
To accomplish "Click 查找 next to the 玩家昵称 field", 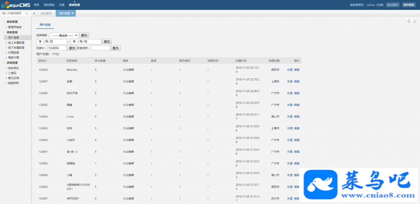I will tap(116, 48).
